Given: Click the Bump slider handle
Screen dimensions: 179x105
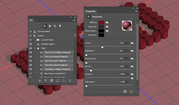Looking at the screenshot, I should pos(91,70).
